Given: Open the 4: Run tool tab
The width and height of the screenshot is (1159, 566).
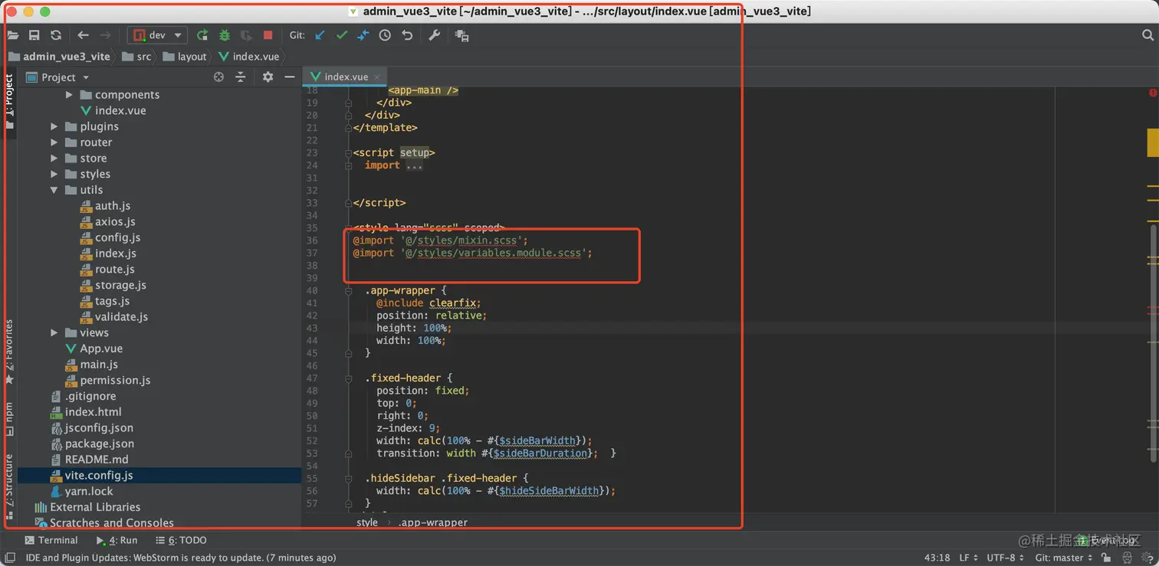Looking at the screenshot, I should pos(117,540).
